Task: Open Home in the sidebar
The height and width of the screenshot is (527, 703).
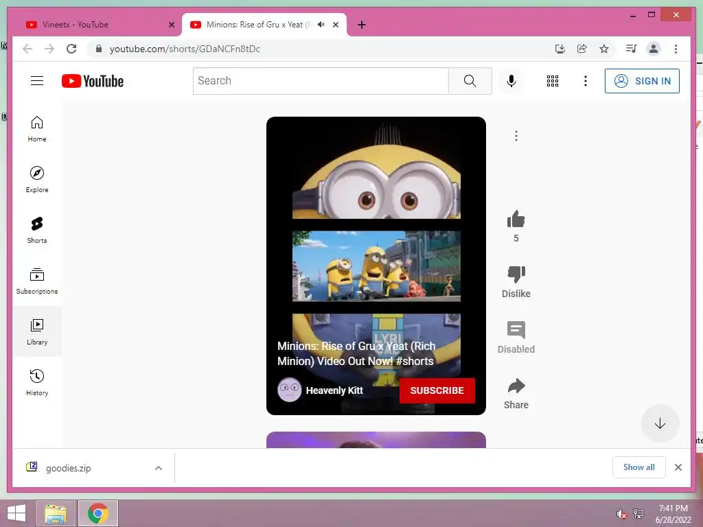Action: tap(37, 129)
